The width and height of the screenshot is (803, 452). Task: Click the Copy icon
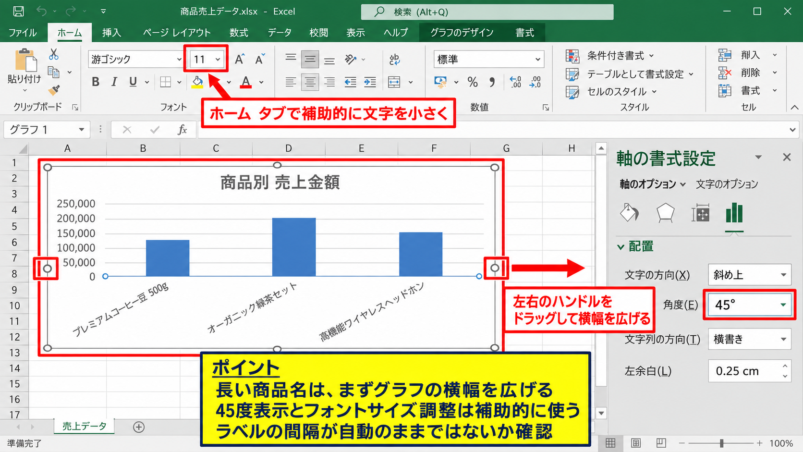click(x=54, y=72)
